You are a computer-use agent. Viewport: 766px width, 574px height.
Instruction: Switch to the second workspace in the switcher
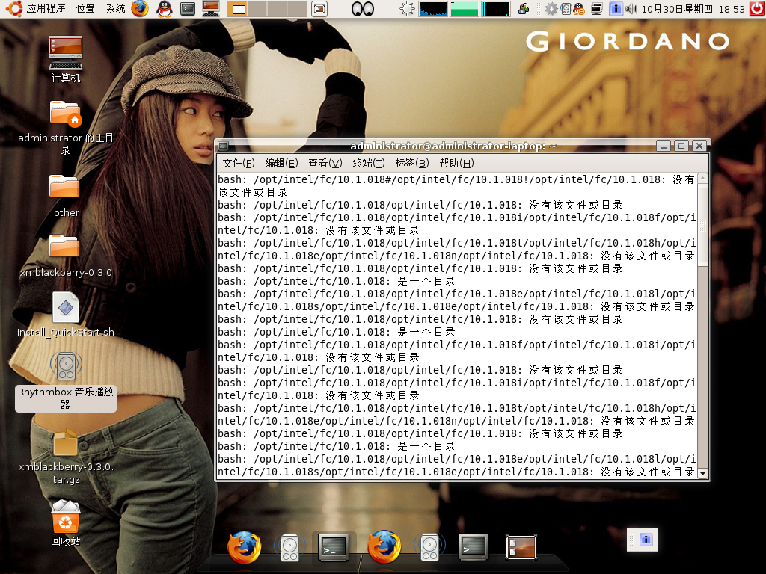coord(258,9)
